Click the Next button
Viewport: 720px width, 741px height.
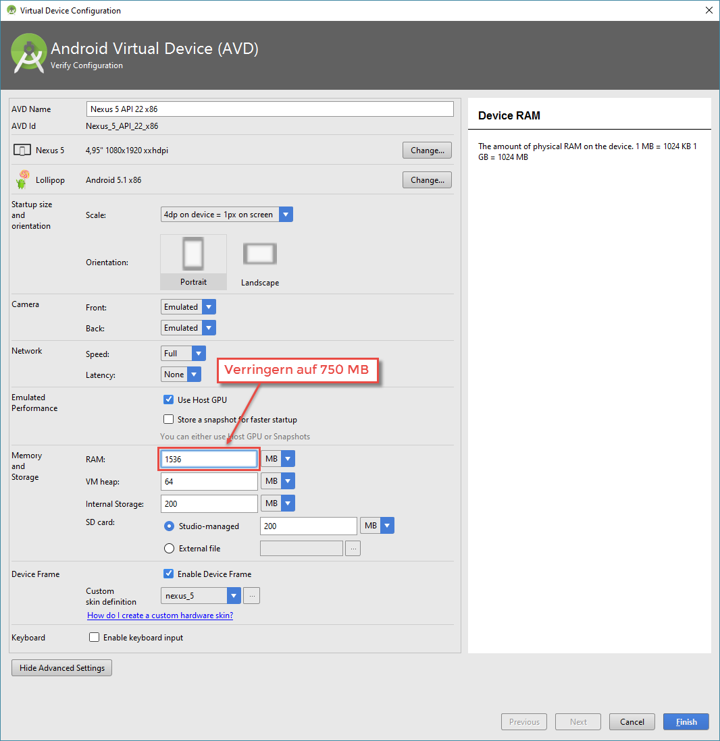(x=578, y=721)
